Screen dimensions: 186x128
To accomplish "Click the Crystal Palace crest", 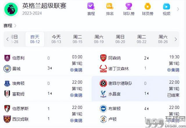I will (103, 94).
